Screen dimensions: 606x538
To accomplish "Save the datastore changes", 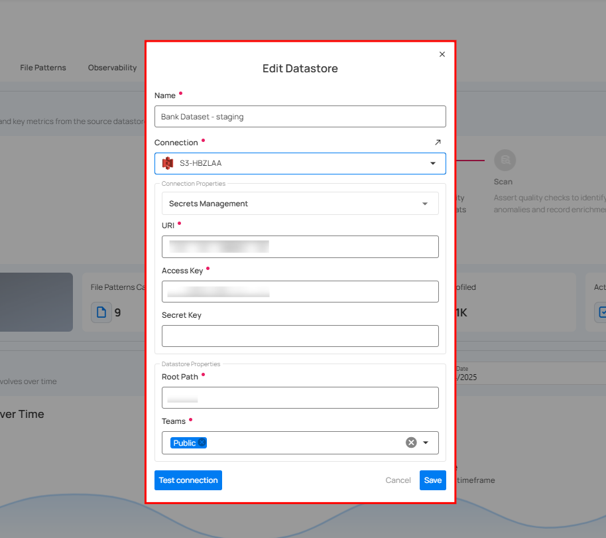I will click(432, 480).
